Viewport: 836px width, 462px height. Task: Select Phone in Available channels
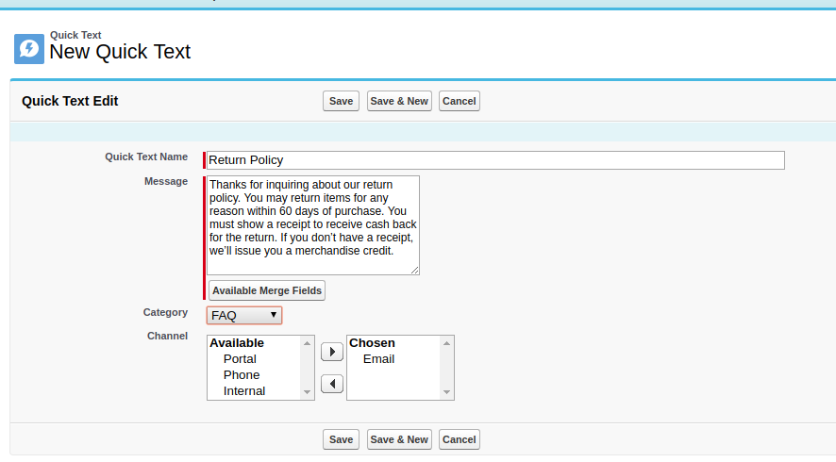(241, 375)
